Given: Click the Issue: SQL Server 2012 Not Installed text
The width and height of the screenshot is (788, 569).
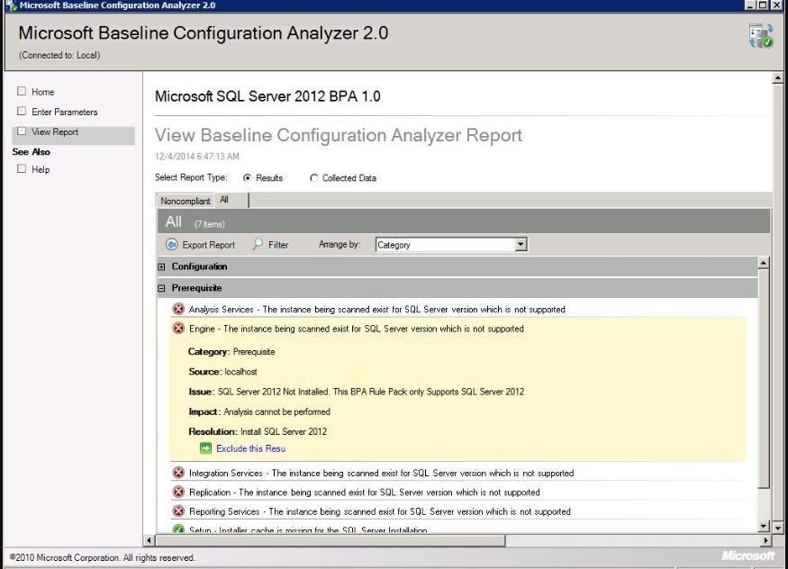Looking at the screenshot, I should coord(357,392).
